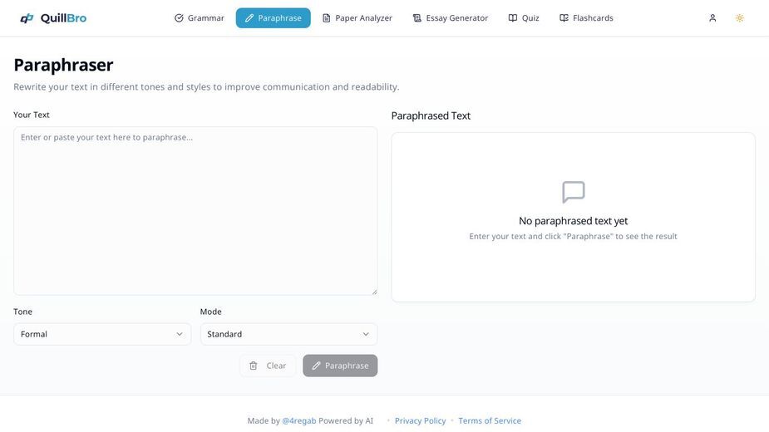Screen dimensions: 769x432
Task: Click the Flashcards icon in navigation
Action: click(x=564, y=18)
